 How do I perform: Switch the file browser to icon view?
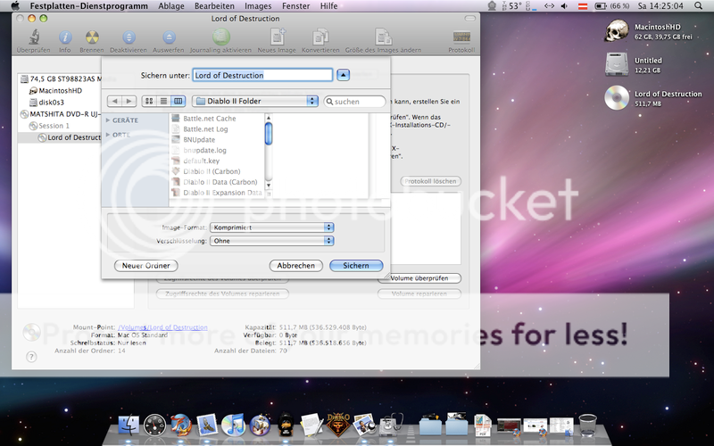coord(150,102)
